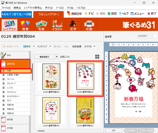Select thumbnail 0129 通常年賀003
Viewport: 158px width, 133px height.
tap(51, 112)
